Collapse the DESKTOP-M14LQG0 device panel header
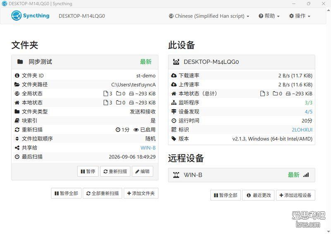This screenshot has height=234, width=331. 242,62
